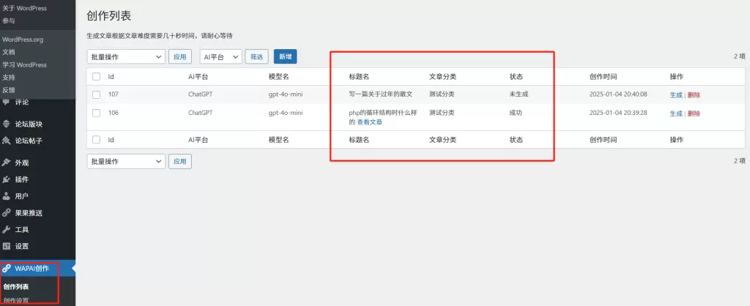Open the 工具 wrench icon
Viewport: 750px width, 306px height.
pyautogui.click(x=6, y=230)
